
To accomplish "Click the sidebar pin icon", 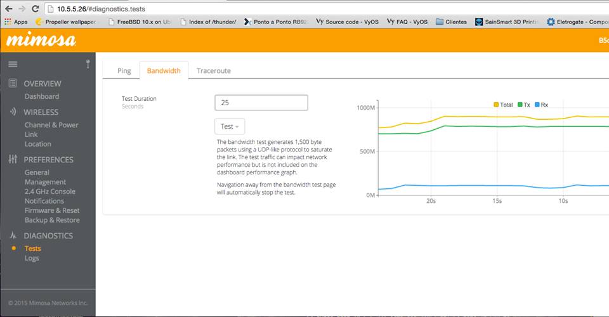I will click(x=88, y=64).
